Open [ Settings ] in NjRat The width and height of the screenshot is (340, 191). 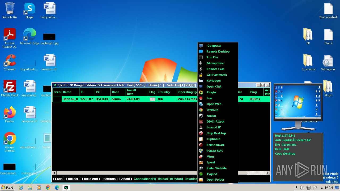[109, 179]
